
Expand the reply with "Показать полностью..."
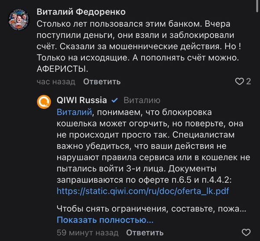tap(105, 220)
